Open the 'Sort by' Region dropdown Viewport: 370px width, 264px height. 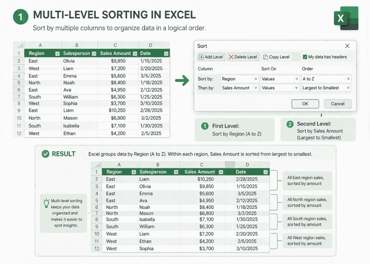tap(256, 79)
